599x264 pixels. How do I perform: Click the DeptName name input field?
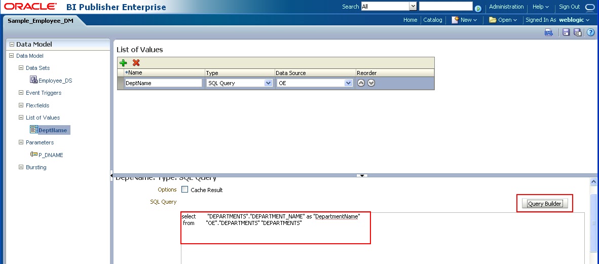click(x=164, y=83)
